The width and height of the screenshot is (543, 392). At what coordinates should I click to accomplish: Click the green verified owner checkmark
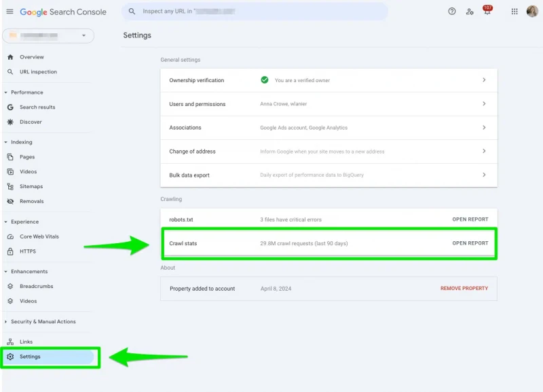point(265,80)
